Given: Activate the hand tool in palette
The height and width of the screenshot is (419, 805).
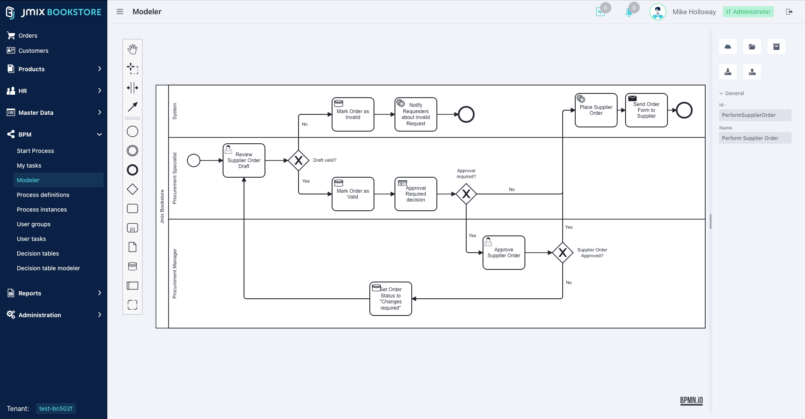Looking at the screenshot, I should pos(132,49).
